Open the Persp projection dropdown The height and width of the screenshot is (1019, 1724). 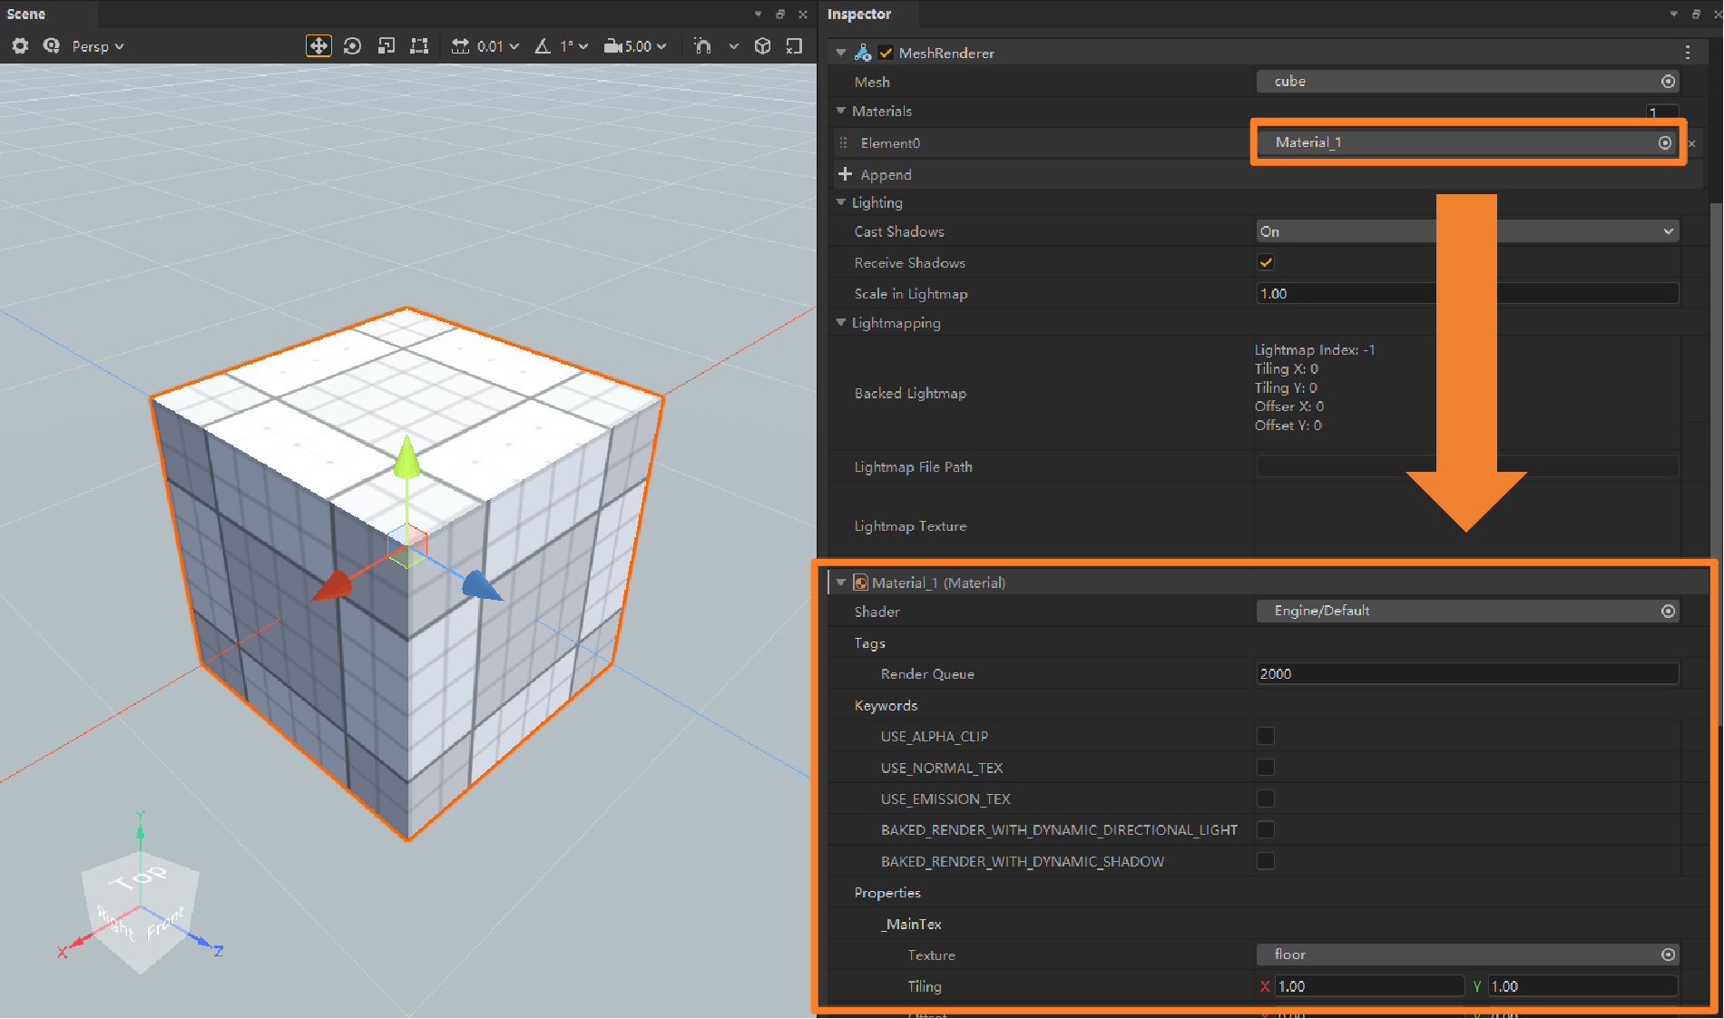[x=97, y=45]
